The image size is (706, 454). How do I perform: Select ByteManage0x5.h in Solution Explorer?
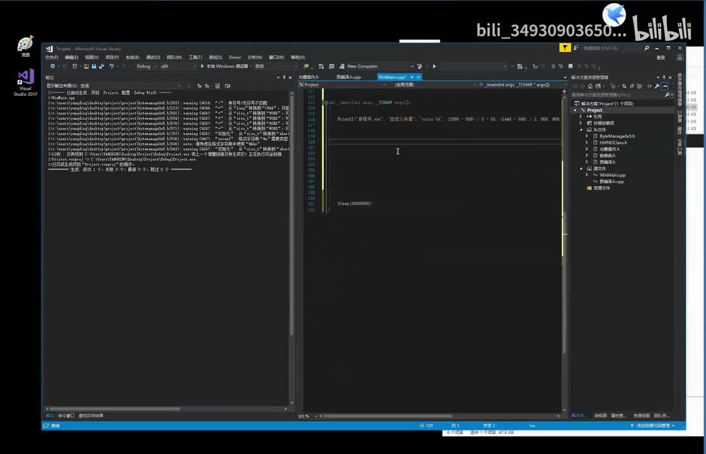617,136
